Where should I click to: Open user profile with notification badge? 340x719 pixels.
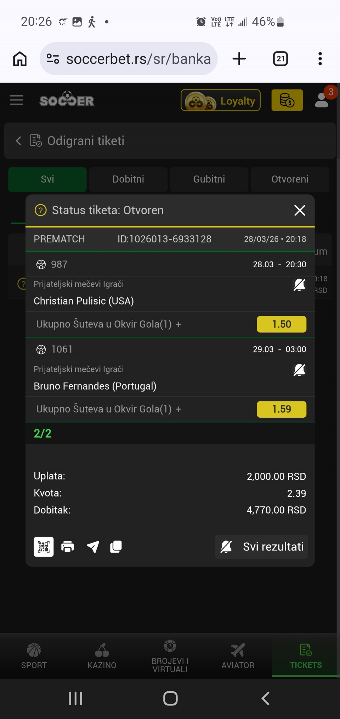(x=322, y=100)
